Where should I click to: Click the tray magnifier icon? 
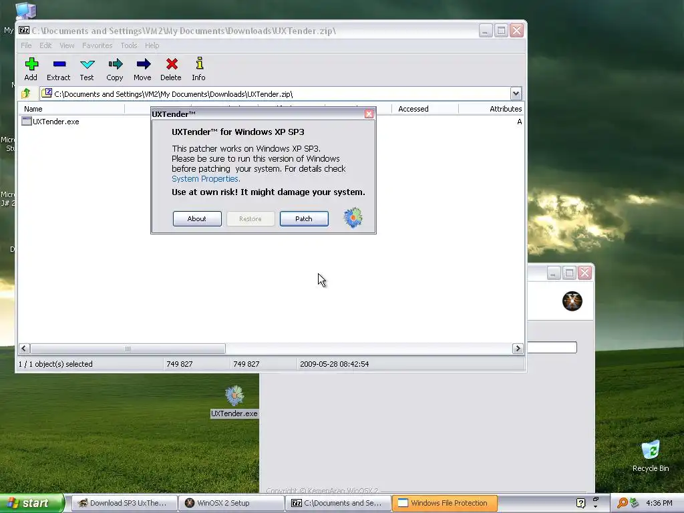[x=622, y=503]
